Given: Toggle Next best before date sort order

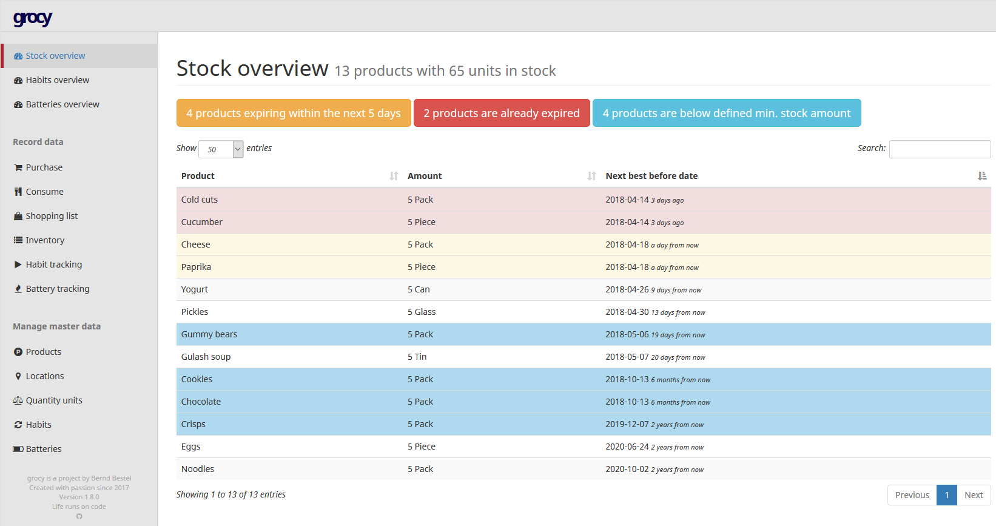Looking at the screenshot, I should [651, 176].
